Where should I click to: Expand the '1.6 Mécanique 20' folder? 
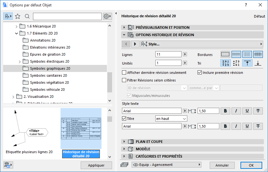point(17,26)
